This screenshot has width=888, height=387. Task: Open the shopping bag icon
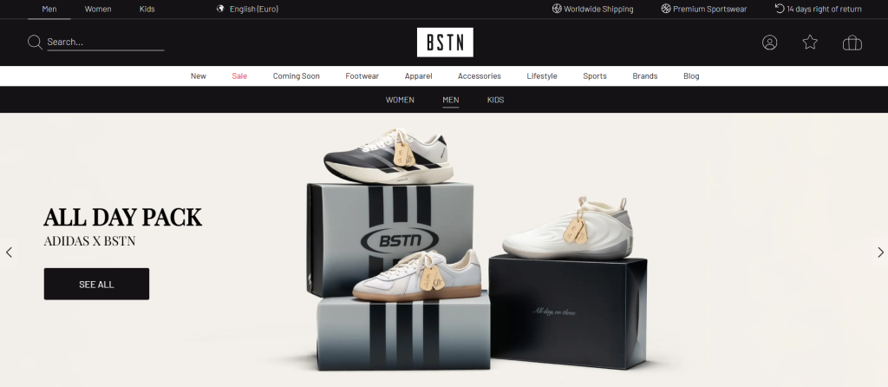tap(852, 43)
